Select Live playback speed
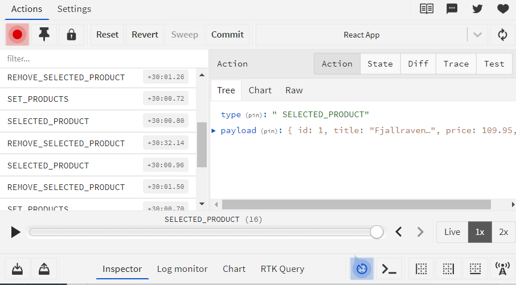This screenshot has height=285, width=516. [x=452, y=232]
